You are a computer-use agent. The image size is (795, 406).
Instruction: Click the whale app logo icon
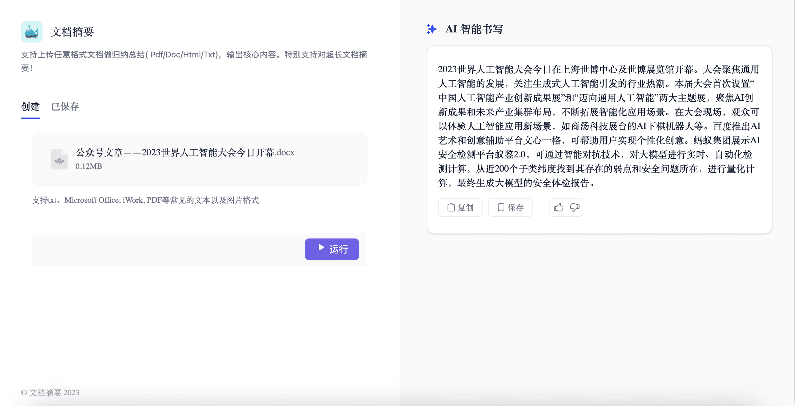point(32,32)
